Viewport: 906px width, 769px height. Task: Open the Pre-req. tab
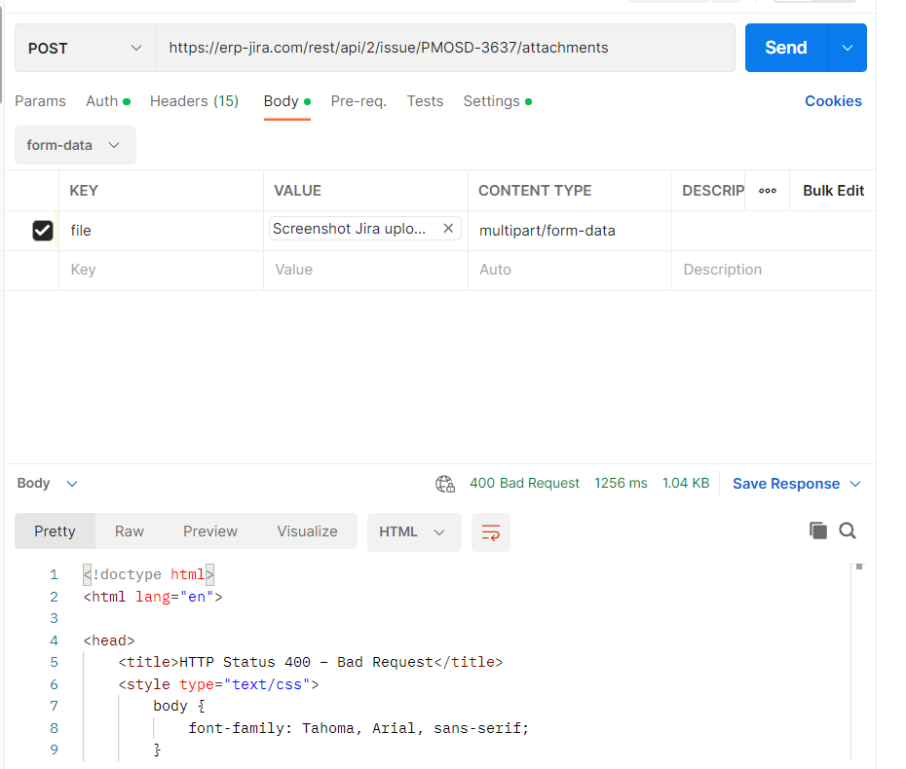[x=359, y=101]
